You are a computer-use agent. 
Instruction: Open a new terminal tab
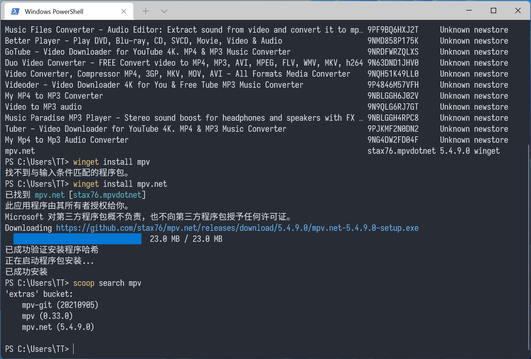click(x=146, y=11)
